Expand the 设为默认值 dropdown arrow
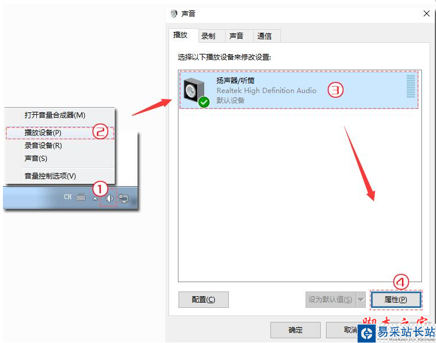Image resolution: width=436 pixels, height=343 pixels. pyautogui.click(x=361, y=300)
